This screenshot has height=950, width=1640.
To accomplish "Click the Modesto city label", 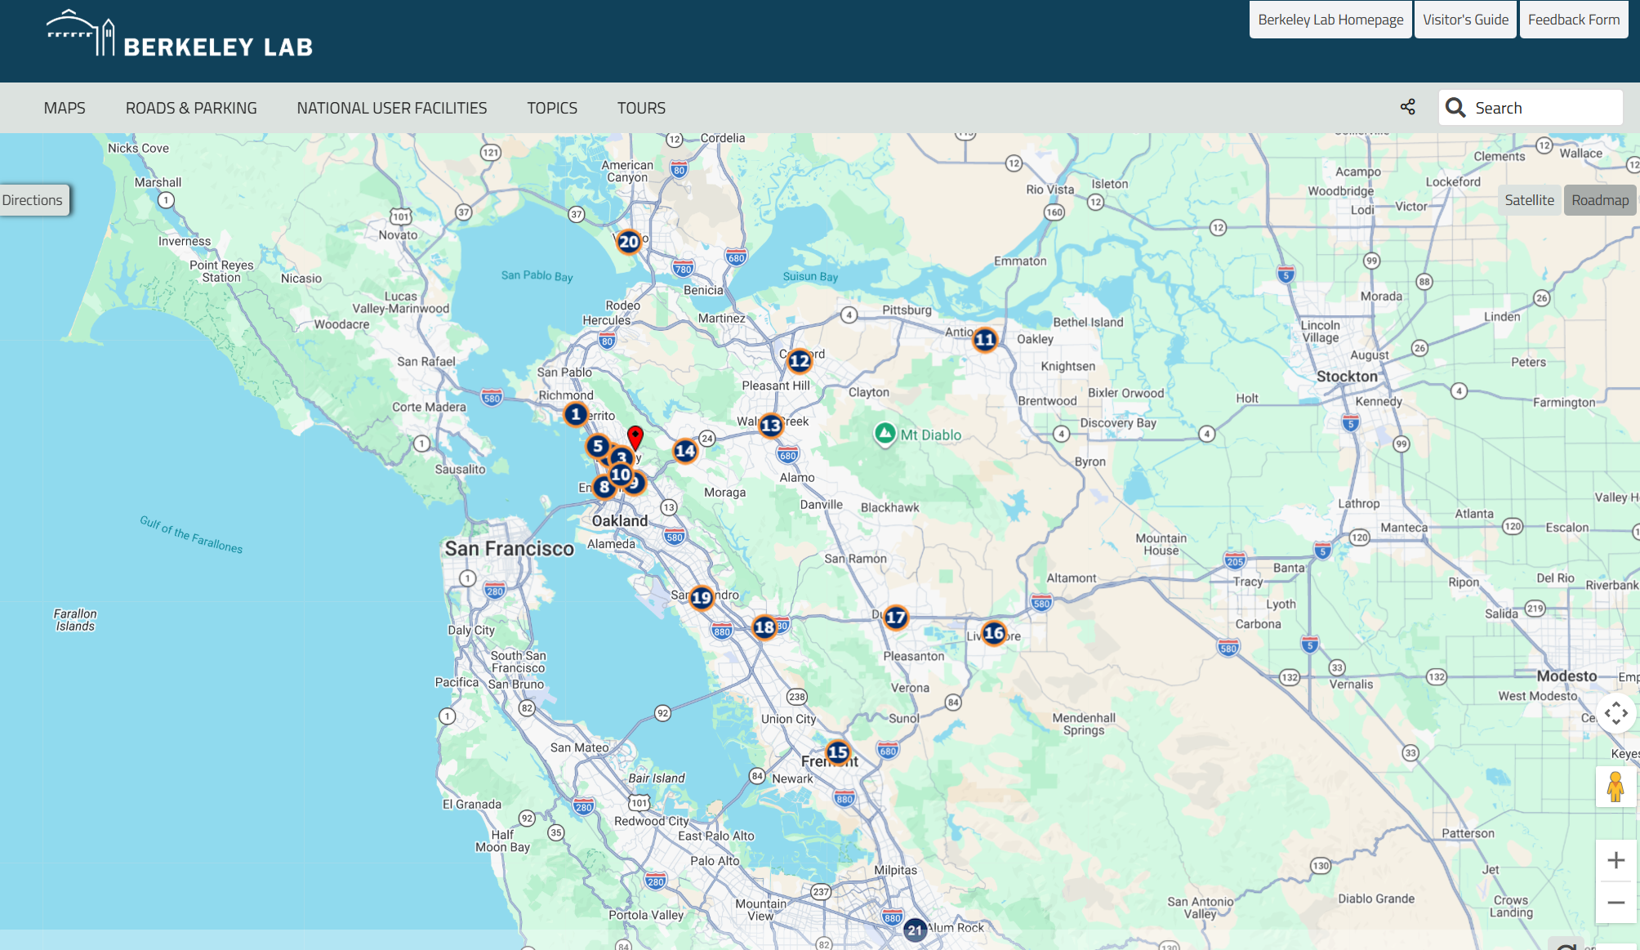I will (x=1566, y=676).
